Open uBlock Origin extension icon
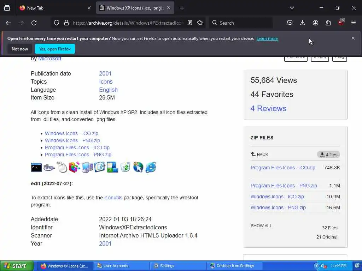The width and height of the screenshot is (362, 271). pos(341,22)
